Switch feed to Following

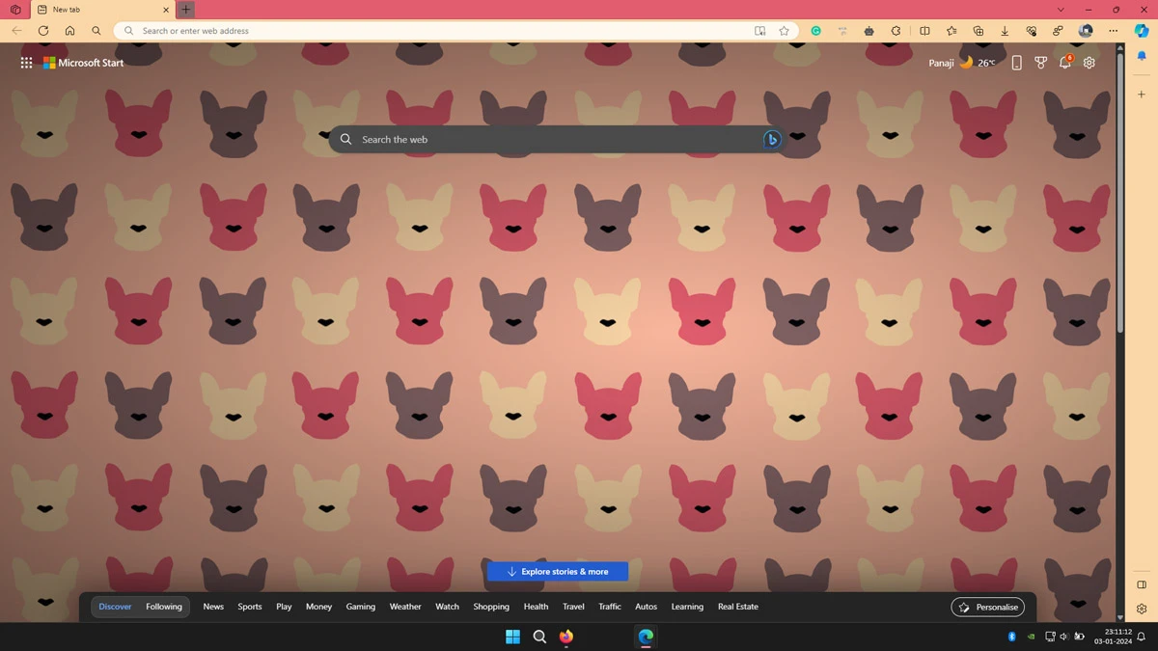[164, 607]
